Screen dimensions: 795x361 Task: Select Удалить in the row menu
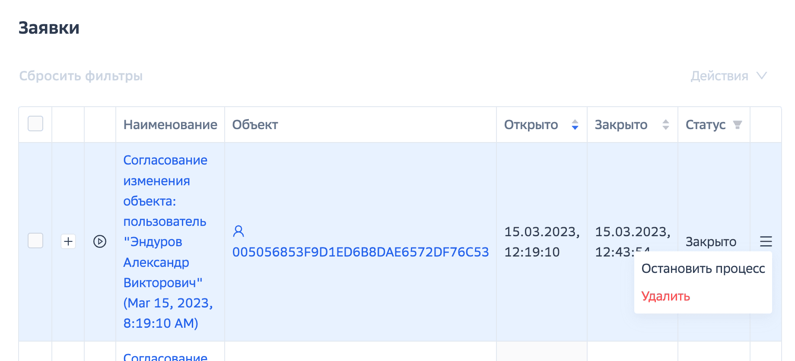click(x=665, y=296)
